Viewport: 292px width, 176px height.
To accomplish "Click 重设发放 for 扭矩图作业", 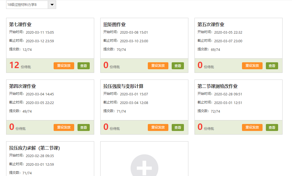I will tap(158, 66).
